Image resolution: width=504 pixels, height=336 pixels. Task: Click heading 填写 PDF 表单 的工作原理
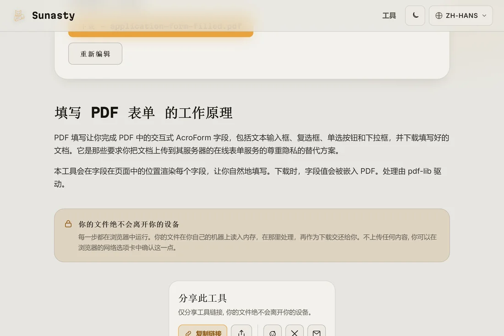tap(143, 113)
